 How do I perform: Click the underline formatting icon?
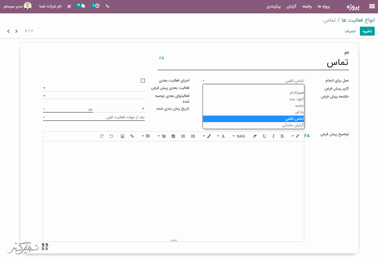click(x=264, y=136)
